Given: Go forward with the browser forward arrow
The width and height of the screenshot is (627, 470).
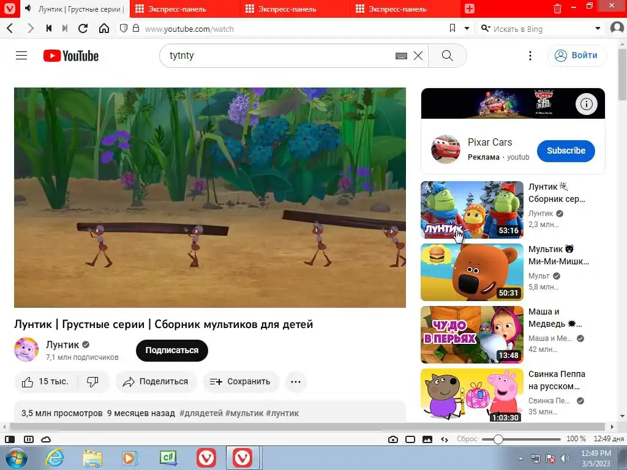Looking at the screenshot, I should (x=31, y=28).
